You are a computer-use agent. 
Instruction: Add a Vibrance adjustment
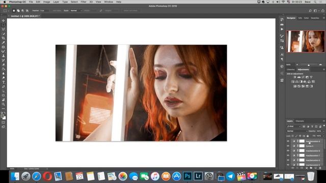[311, 77]
